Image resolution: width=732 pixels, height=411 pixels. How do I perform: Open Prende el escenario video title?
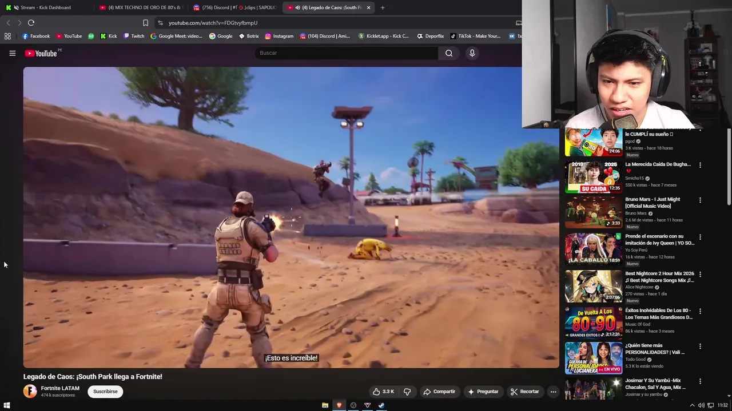(x=659, y=240)
